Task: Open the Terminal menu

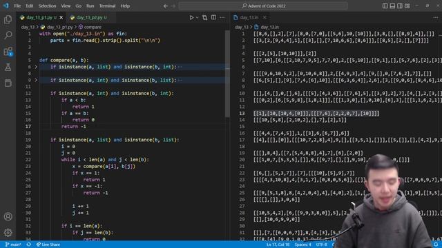Action: (x=107, y=6)
